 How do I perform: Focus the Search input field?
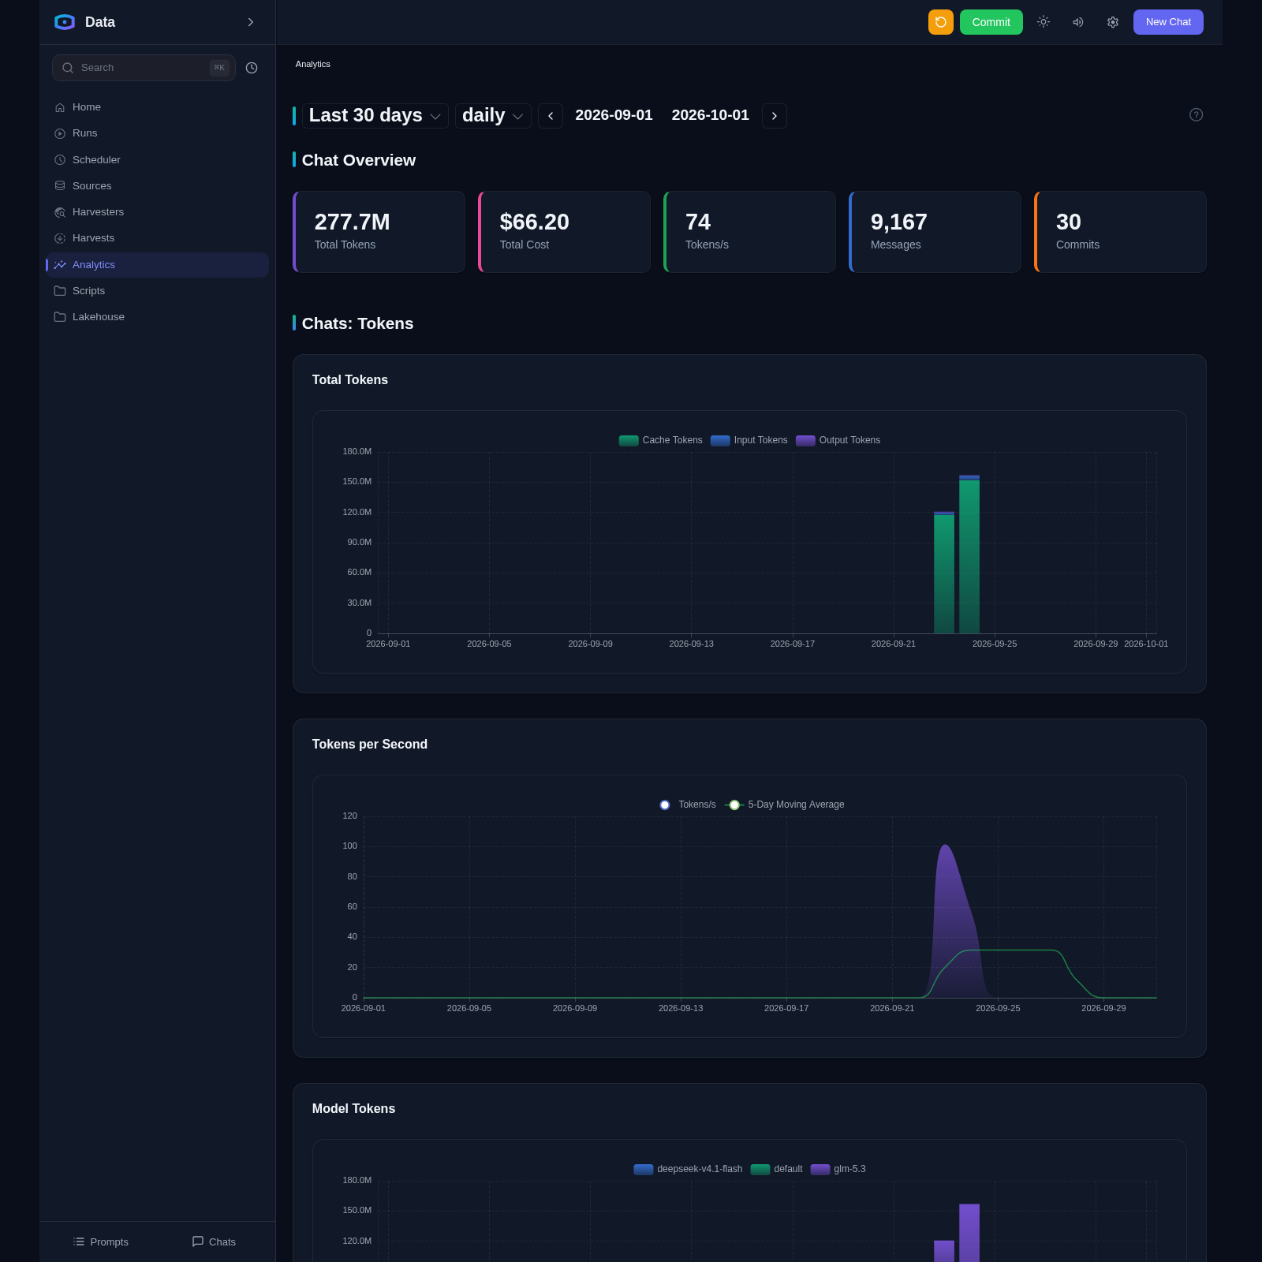click(x=144, y=68)
